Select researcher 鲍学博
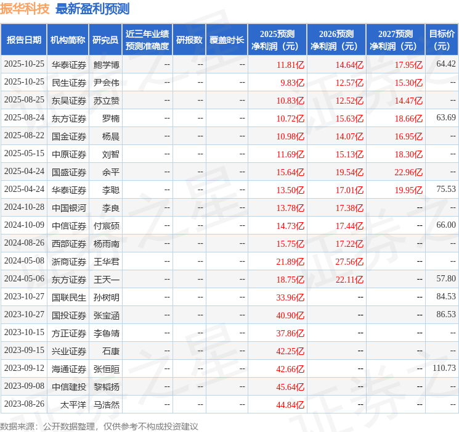 pos(106,65)
